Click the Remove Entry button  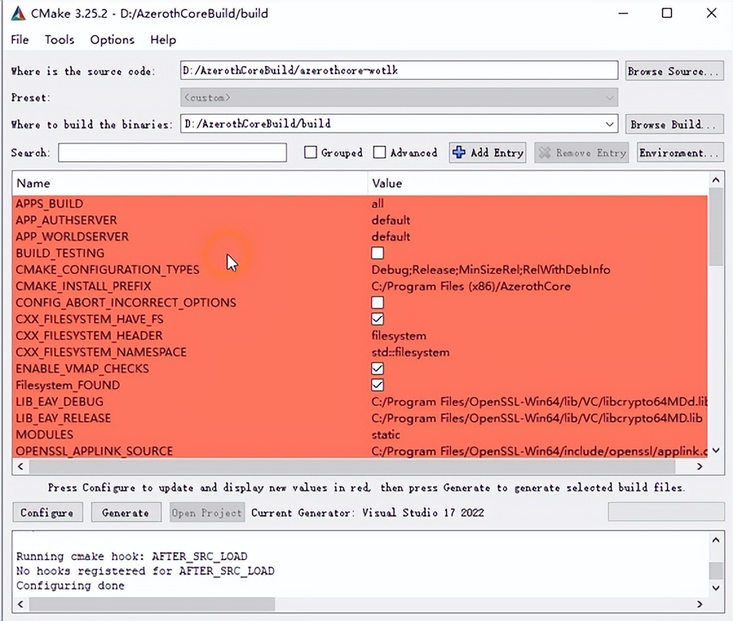pyautogui.click(x=582, y=153)
